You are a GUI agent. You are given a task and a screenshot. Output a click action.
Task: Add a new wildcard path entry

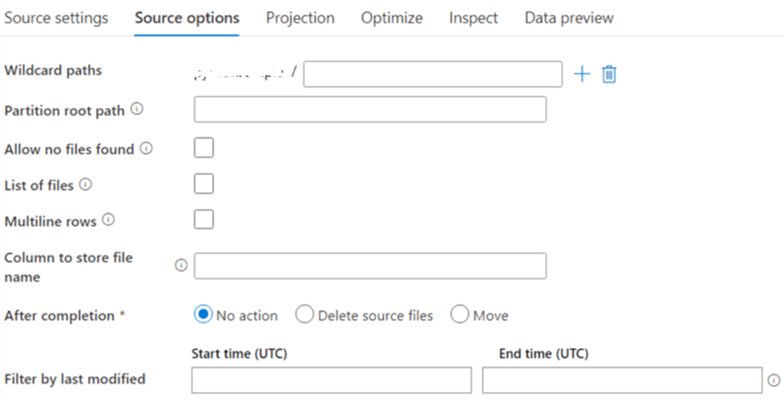click(x=581, y=74)
